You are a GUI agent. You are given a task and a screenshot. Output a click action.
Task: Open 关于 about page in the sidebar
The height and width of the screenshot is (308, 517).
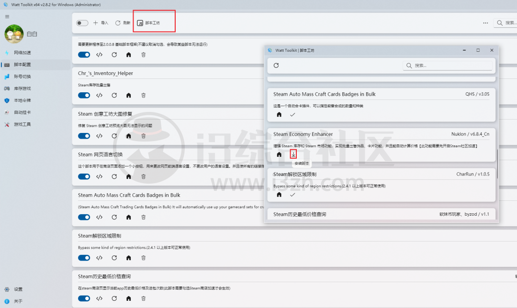tap(35, 301)
